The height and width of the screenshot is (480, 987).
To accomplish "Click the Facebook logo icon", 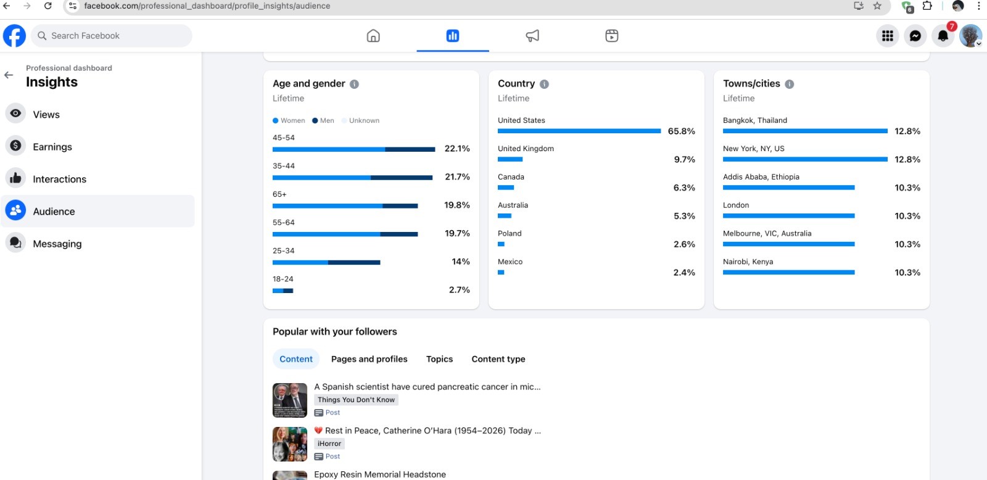I will (14, 36).
